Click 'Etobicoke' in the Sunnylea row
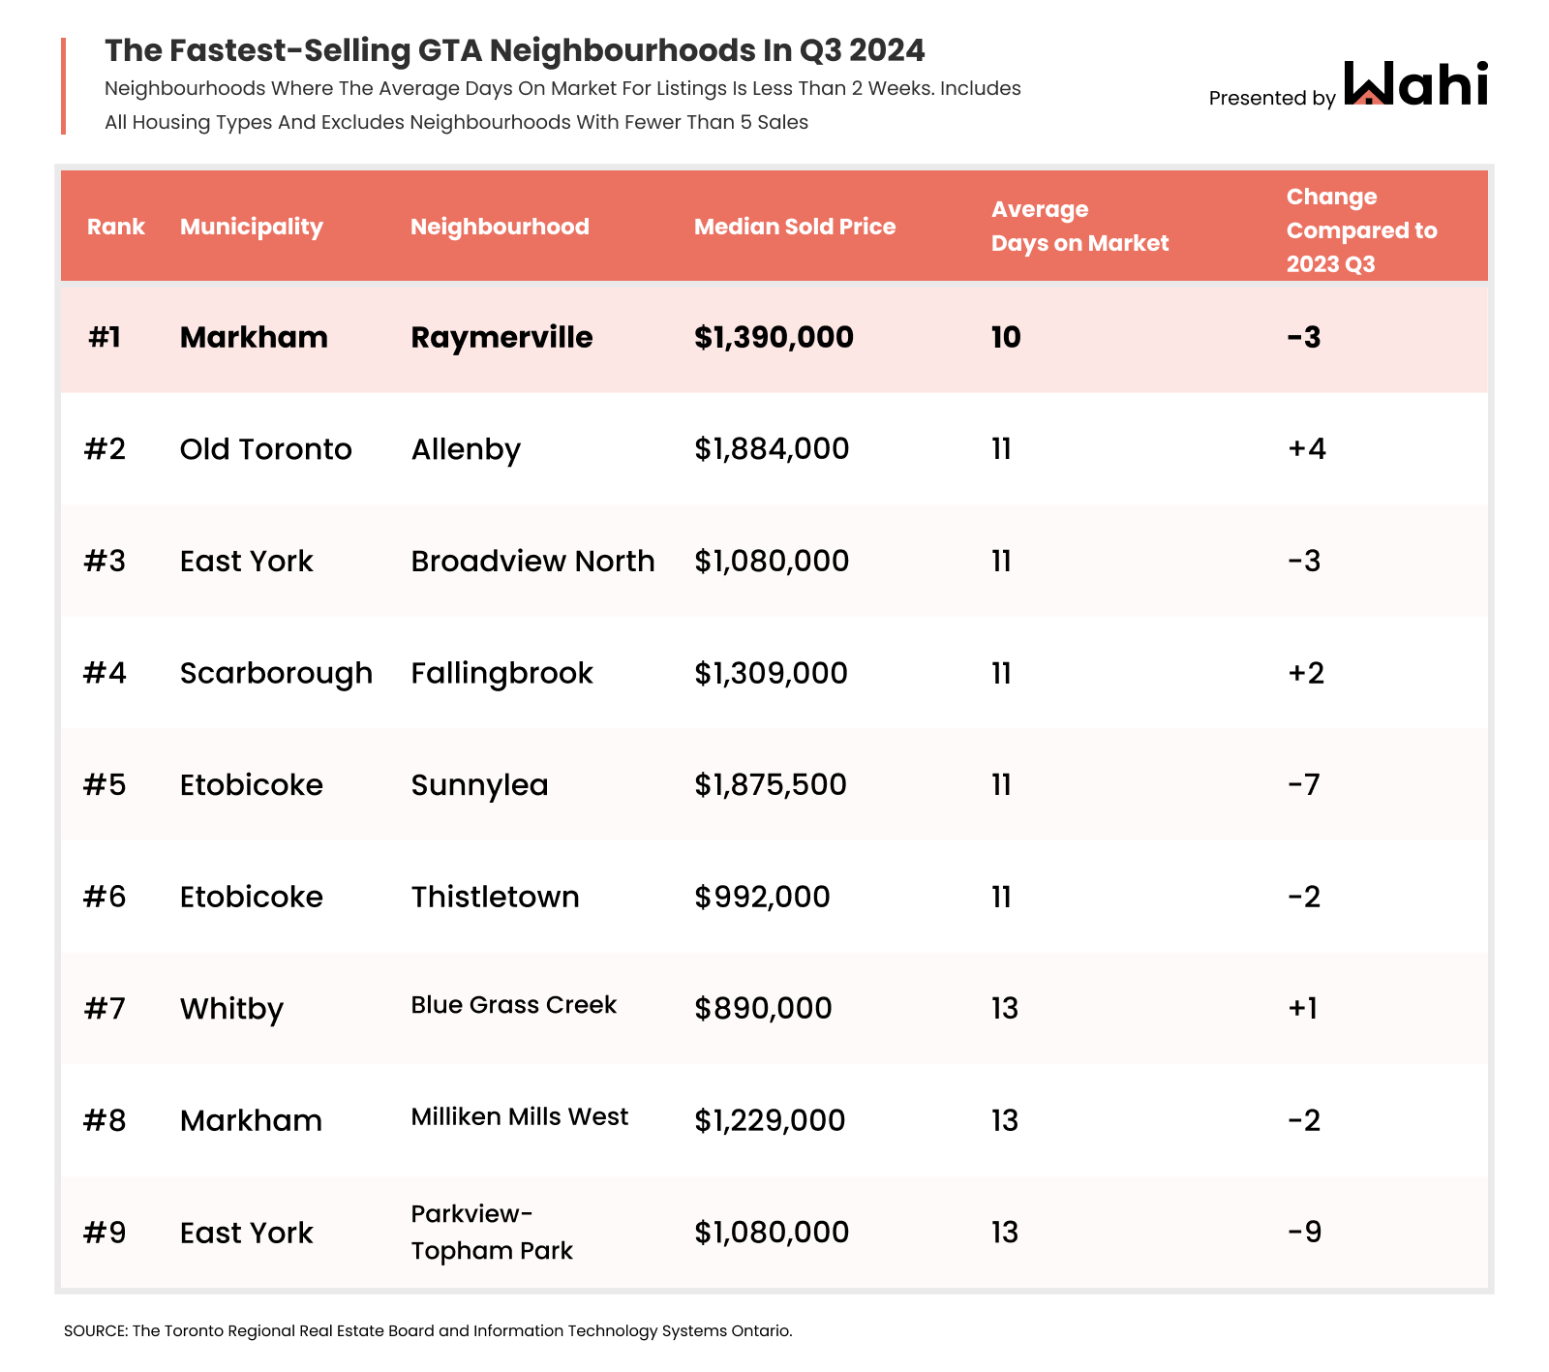The height and width of the screenshot is (1372, 1549). pyautogui.click(x=252, y=784)
